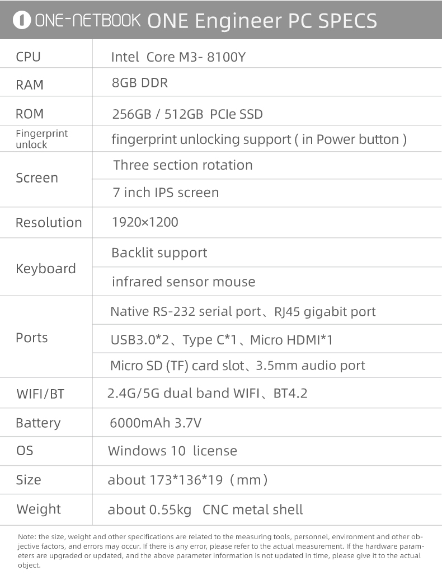
Task: Click the 8GB DDR value
Action: pyautogui.click(x=139, y=83)
